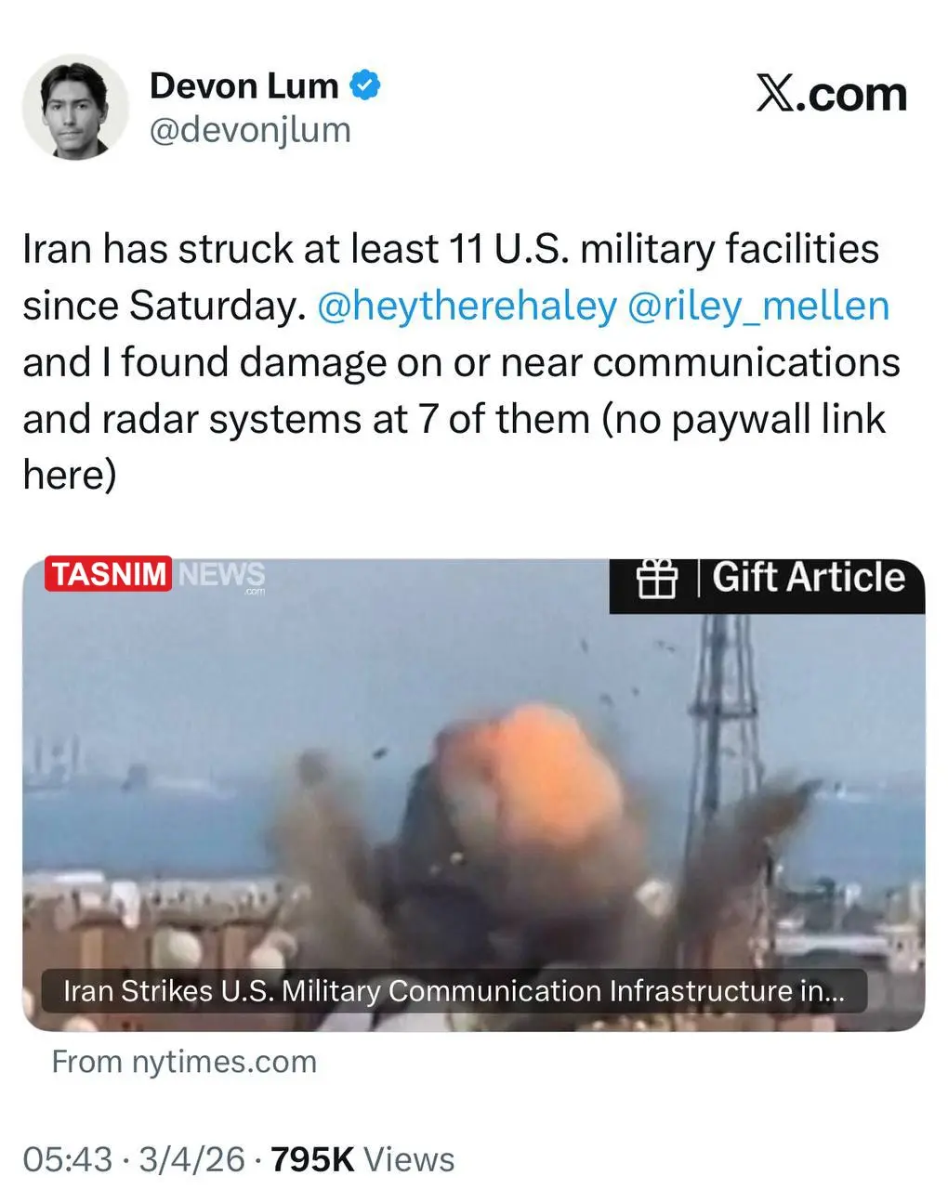Click the blue verified checkmark badge
Image resolution: width=948 pixels, height=1189 pixels.
pyautogui.click(x=364, y=85)
